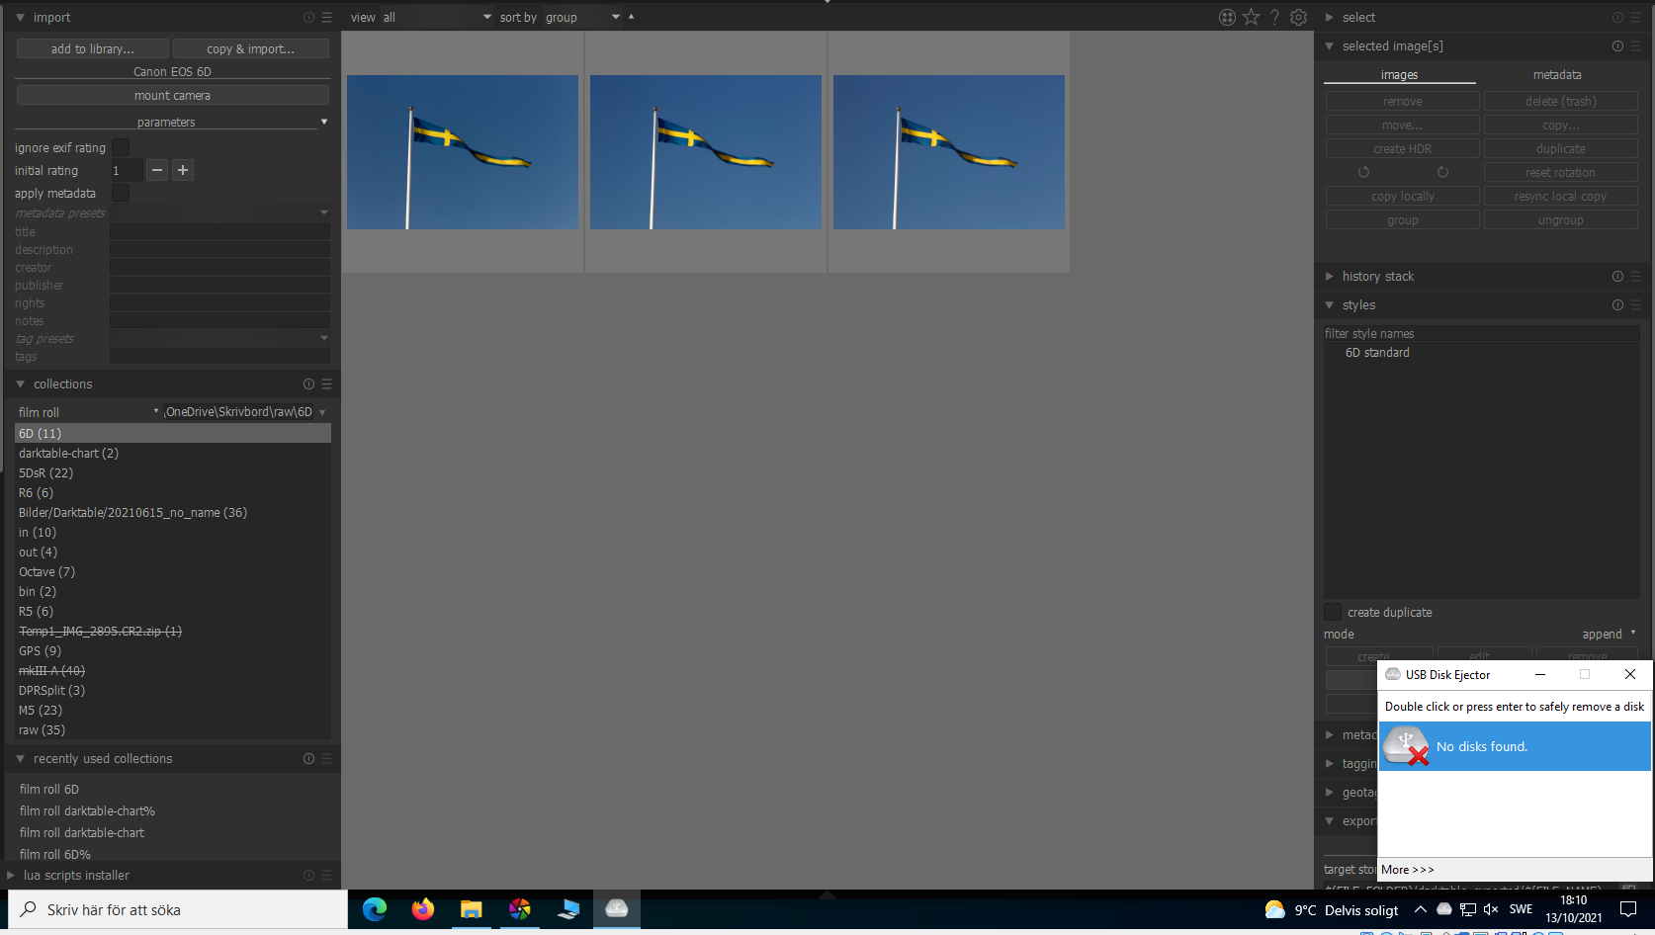
Task: Reset the recently used collections module
Action: tap(308, 759)
